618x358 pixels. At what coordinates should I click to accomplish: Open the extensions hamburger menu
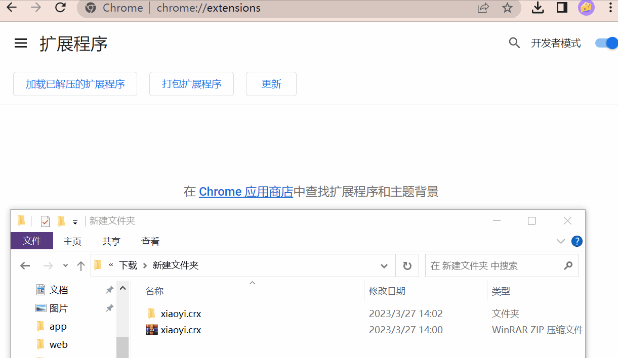point(21,43)
